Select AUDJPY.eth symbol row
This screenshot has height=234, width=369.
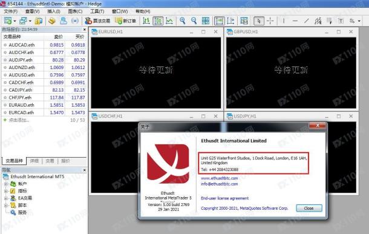tap(44, 60)
